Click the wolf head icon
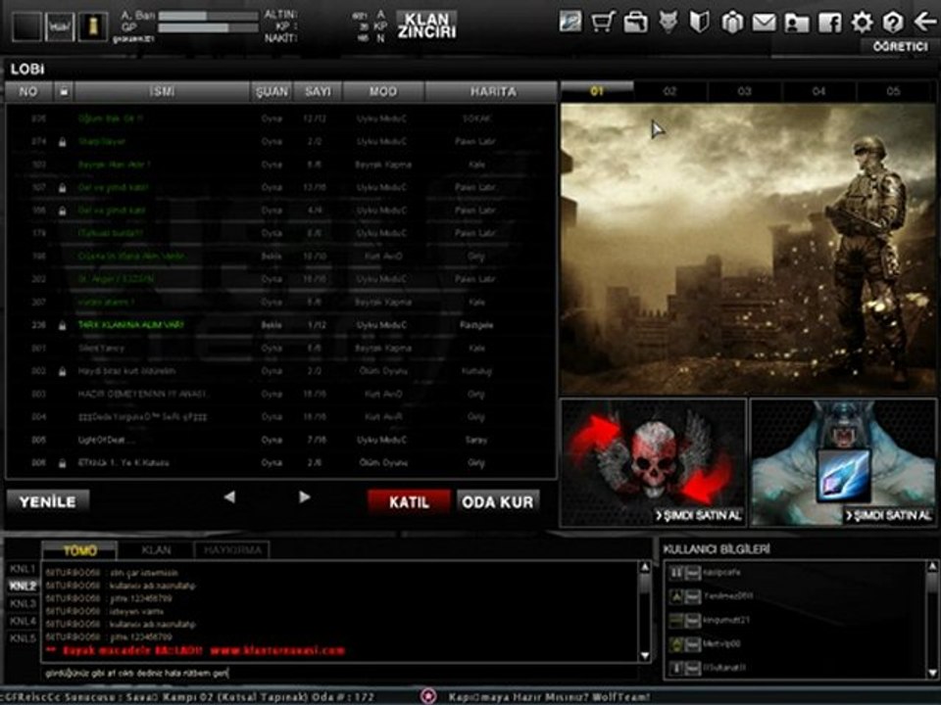Viewport: 941px width, 705px height. [668, 23]
